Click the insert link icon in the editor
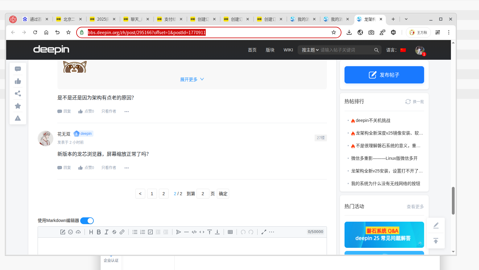 [122, 232]
